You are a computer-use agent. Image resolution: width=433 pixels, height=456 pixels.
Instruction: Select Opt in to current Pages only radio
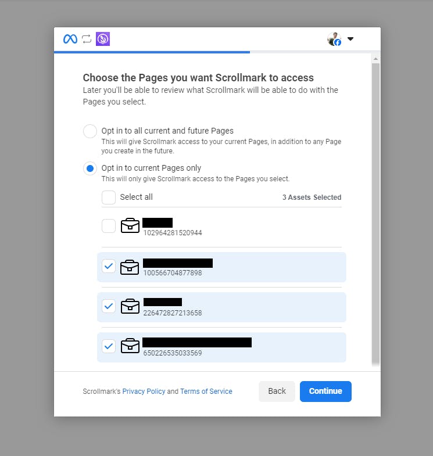90,168
